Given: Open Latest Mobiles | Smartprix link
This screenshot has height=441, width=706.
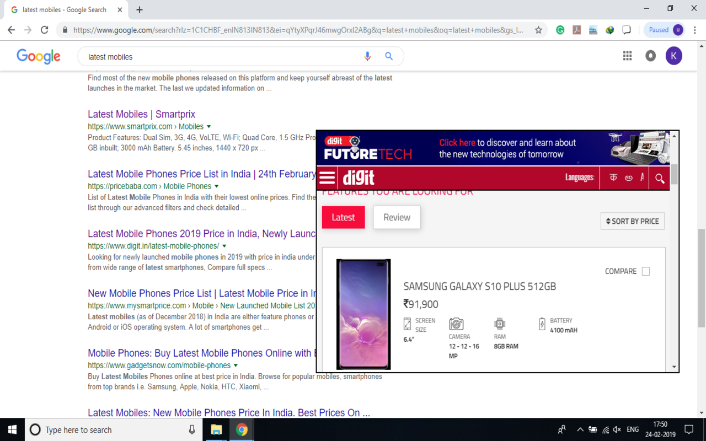Looking at the screenshot, I should coord(141,114).
